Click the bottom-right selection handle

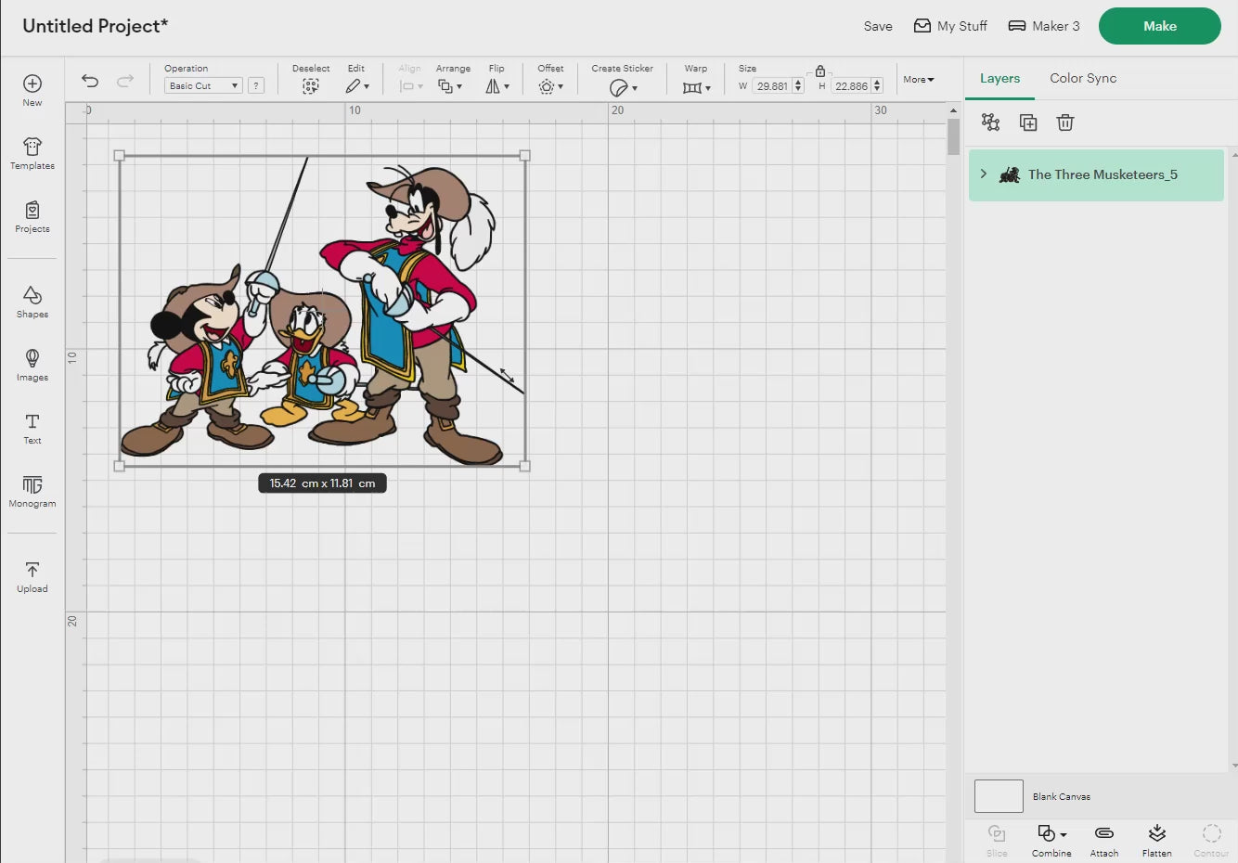coord(525,466)
